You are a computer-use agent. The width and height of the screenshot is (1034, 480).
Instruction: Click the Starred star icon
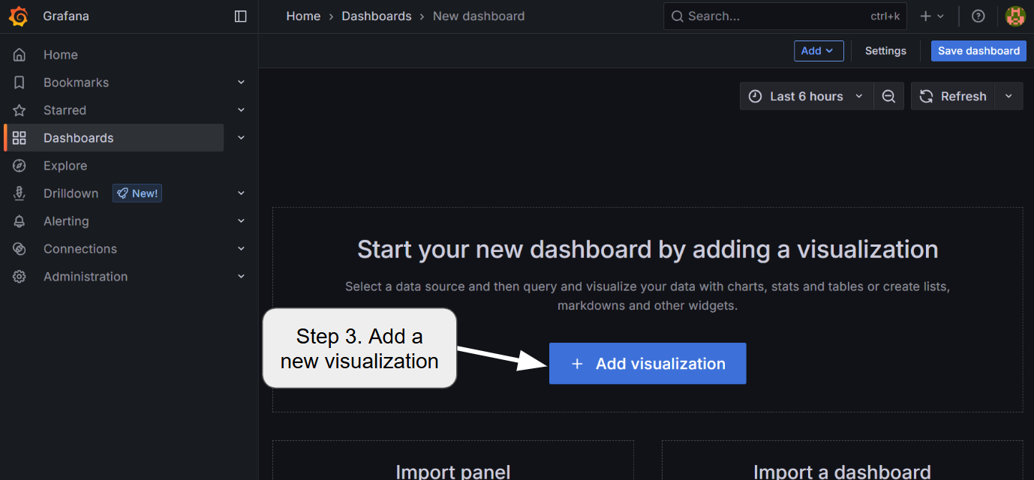click(20, 110)
